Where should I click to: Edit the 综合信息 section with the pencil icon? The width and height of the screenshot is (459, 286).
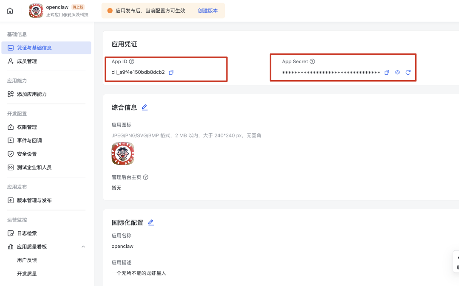[x=144, y=107]
